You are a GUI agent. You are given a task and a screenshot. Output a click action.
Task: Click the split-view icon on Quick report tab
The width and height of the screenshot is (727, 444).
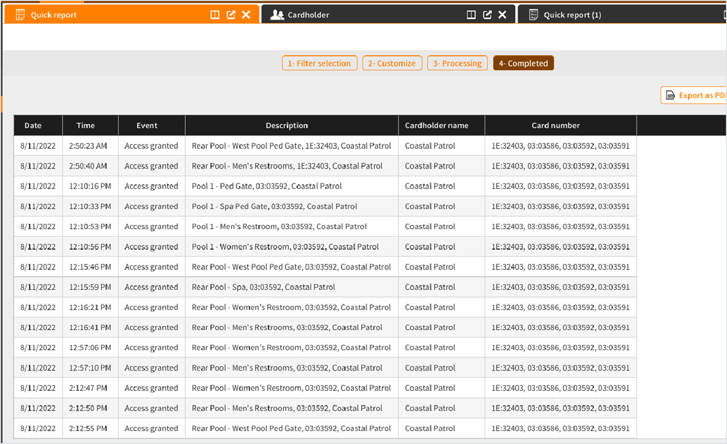click(215, 15)
